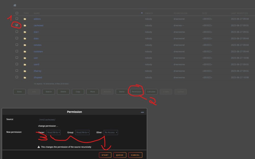This screenshot has width=255, height=159.
Task: Open the Other permission dropdown
Action: (x=111, y=132)
